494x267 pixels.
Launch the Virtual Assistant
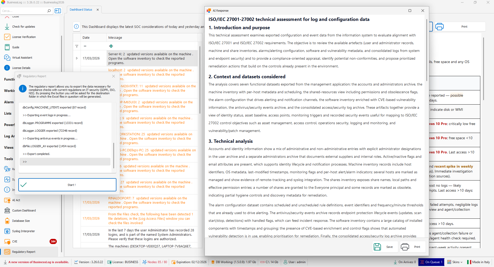(x=22, y=58)
